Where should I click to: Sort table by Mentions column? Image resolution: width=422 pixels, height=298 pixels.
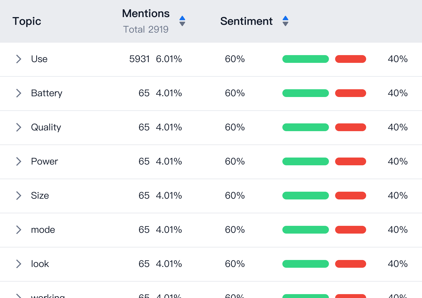coord(182,21)
